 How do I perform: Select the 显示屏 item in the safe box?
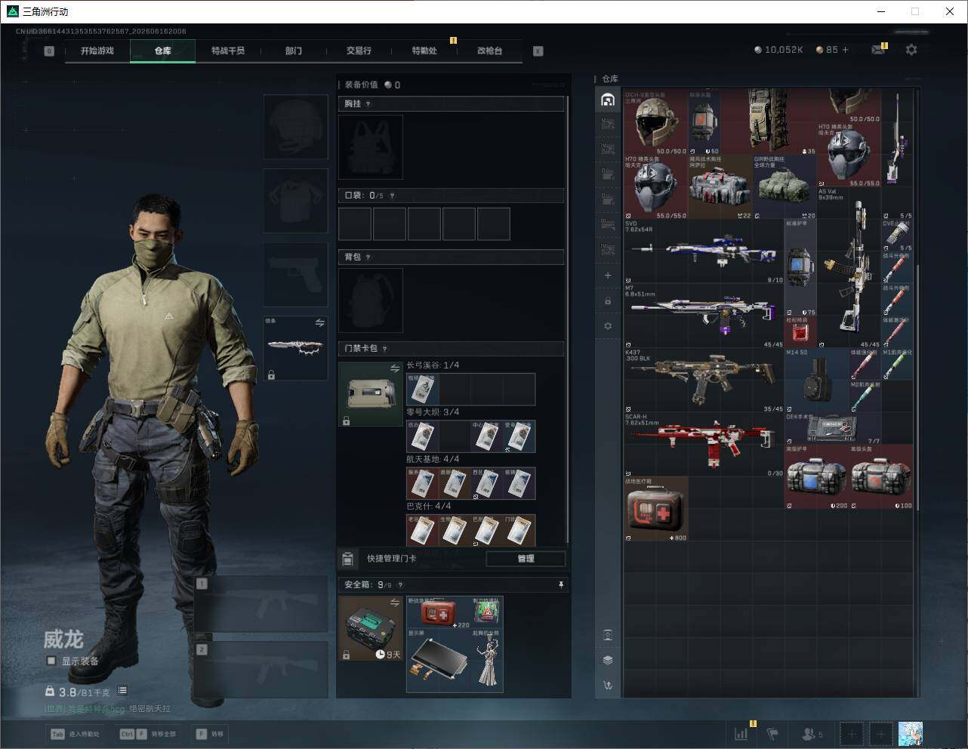[x=439, y=659]
